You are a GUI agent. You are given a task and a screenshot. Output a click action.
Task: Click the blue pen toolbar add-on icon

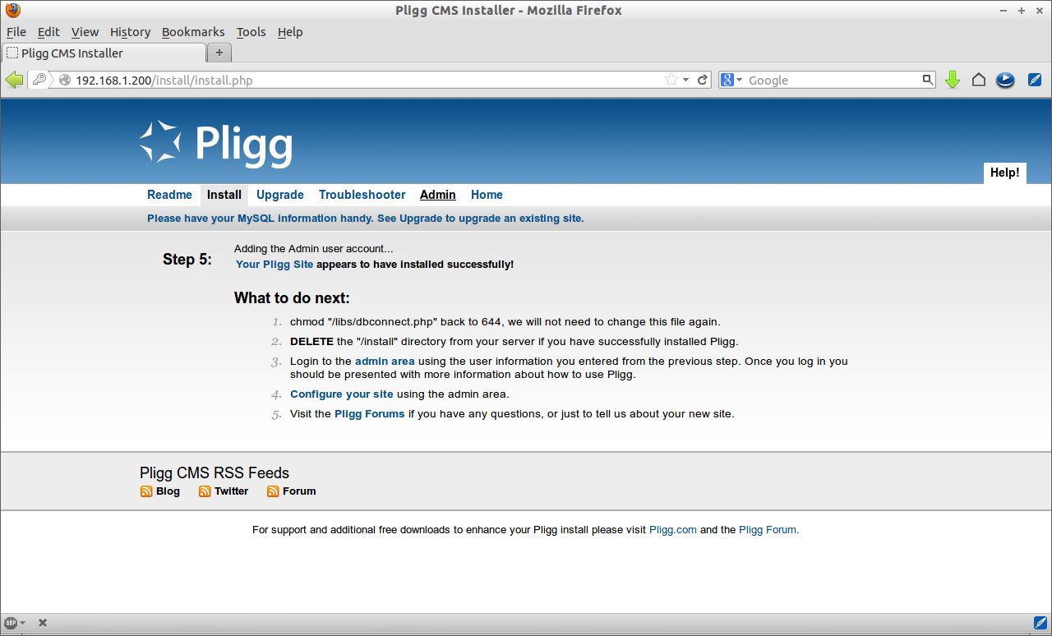click(x=1035, y=80)
